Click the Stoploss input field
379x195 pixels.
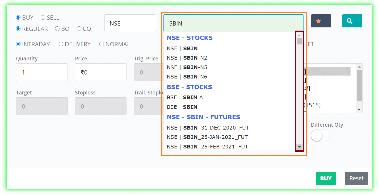click(x=101, y=106)
